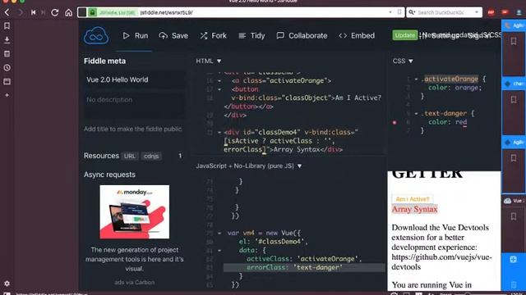Expand the Resources section
Screen dimensions: 526x295
101,156
